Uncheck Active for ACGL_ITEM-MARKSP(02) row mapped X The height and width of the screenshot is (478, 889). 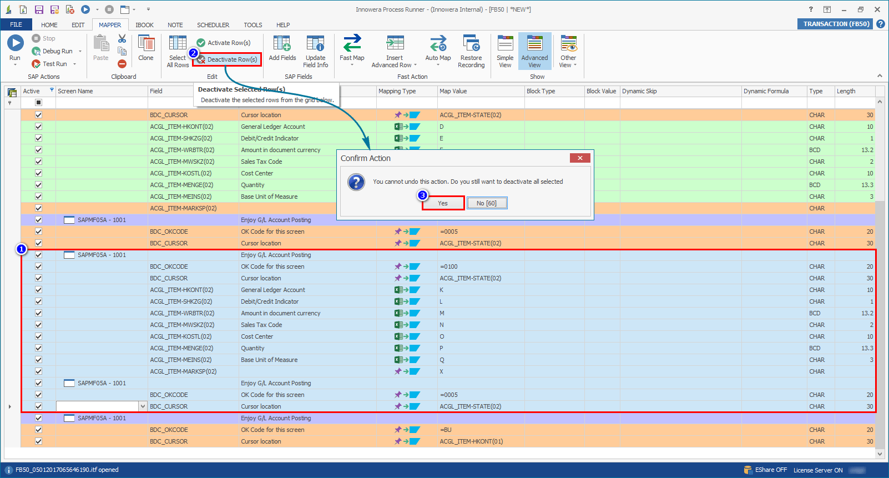[38, 371]
